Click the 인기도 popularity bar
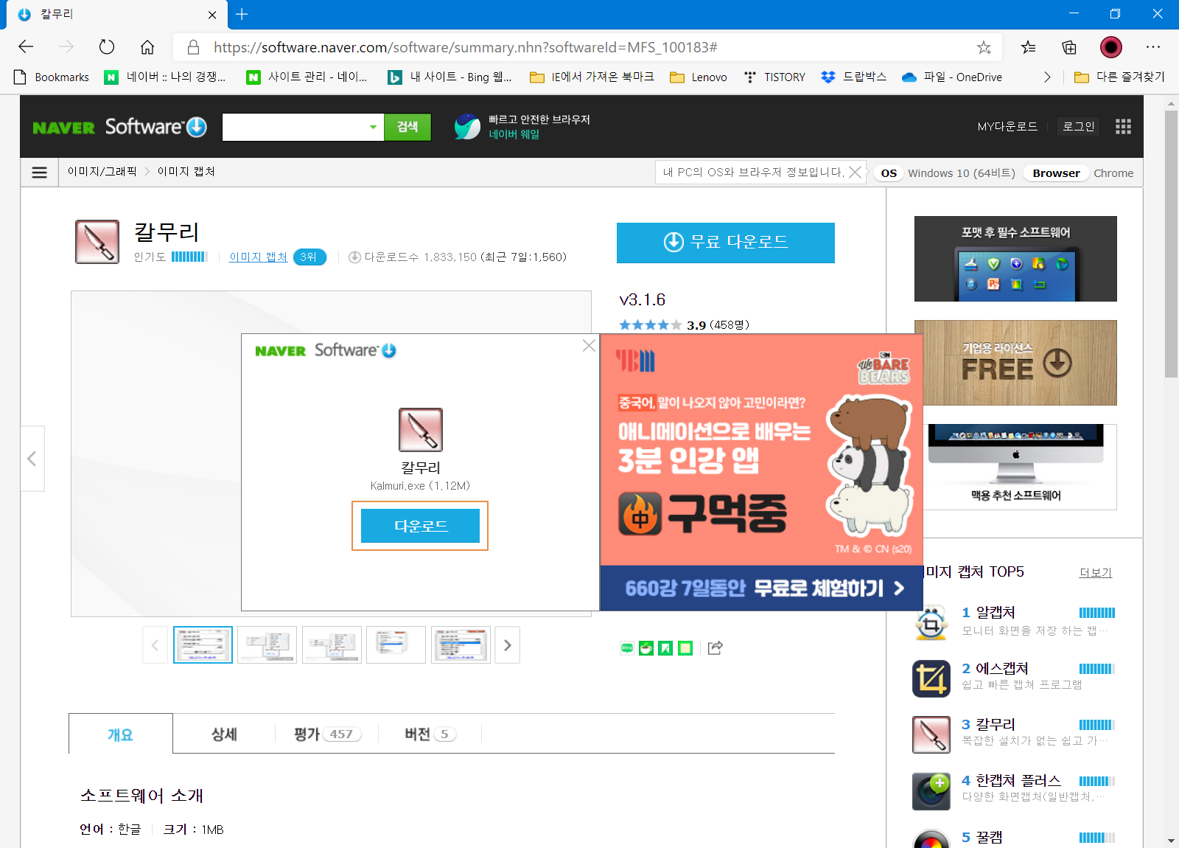The image size is (1179, 848). [189, 257]
